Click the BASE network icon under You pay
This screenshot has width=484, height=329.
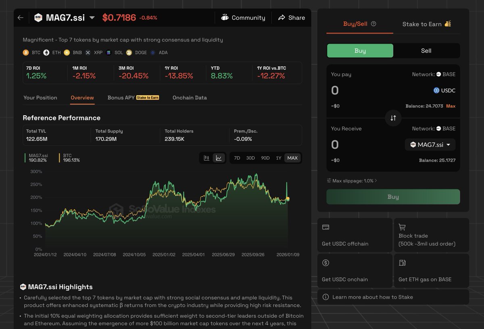point(438,74)
